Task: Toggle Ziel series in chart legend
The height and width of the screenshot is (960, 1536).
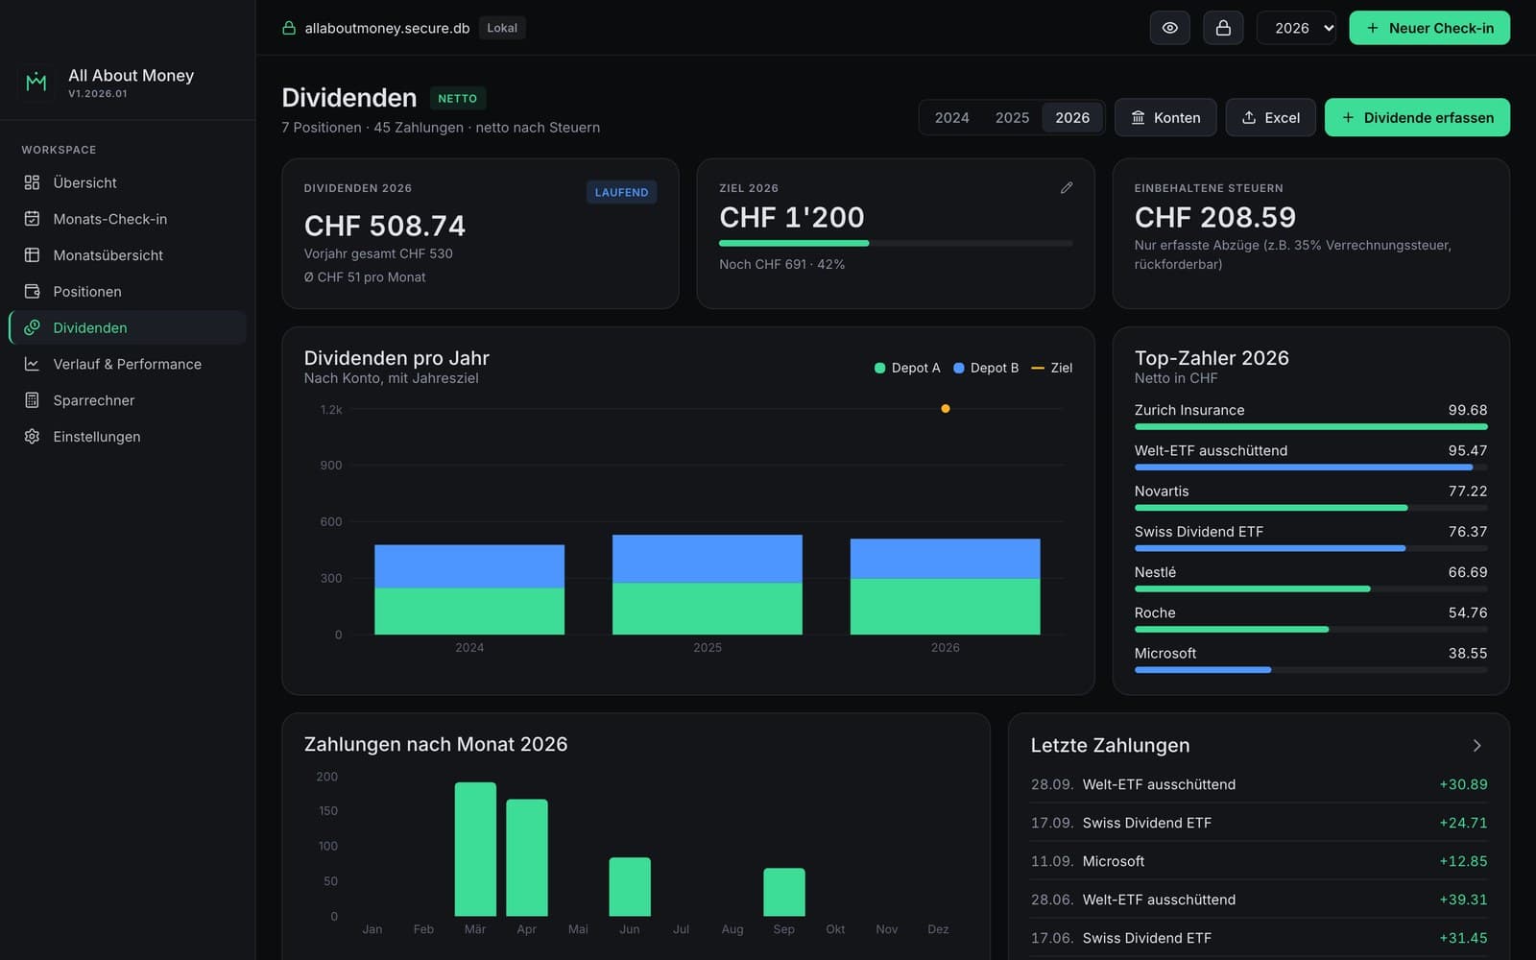Action: pyautogui.click(x=1052, y=368)
